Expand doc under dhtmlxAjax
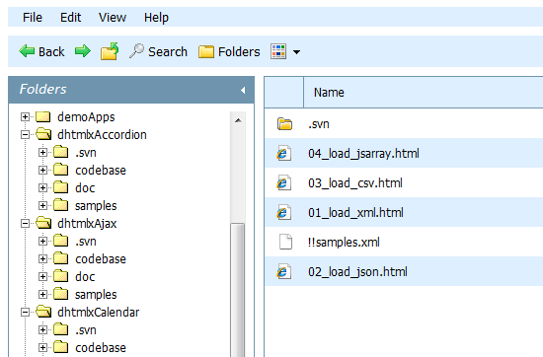The height and width of the screenshot is (357, 543). [x=42, y=277]
